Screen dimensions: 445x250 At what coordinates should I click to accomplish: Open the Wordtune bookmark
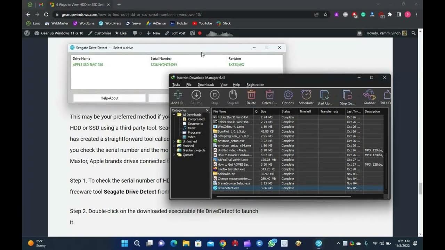pyautogui.click(x=84, y=23)
